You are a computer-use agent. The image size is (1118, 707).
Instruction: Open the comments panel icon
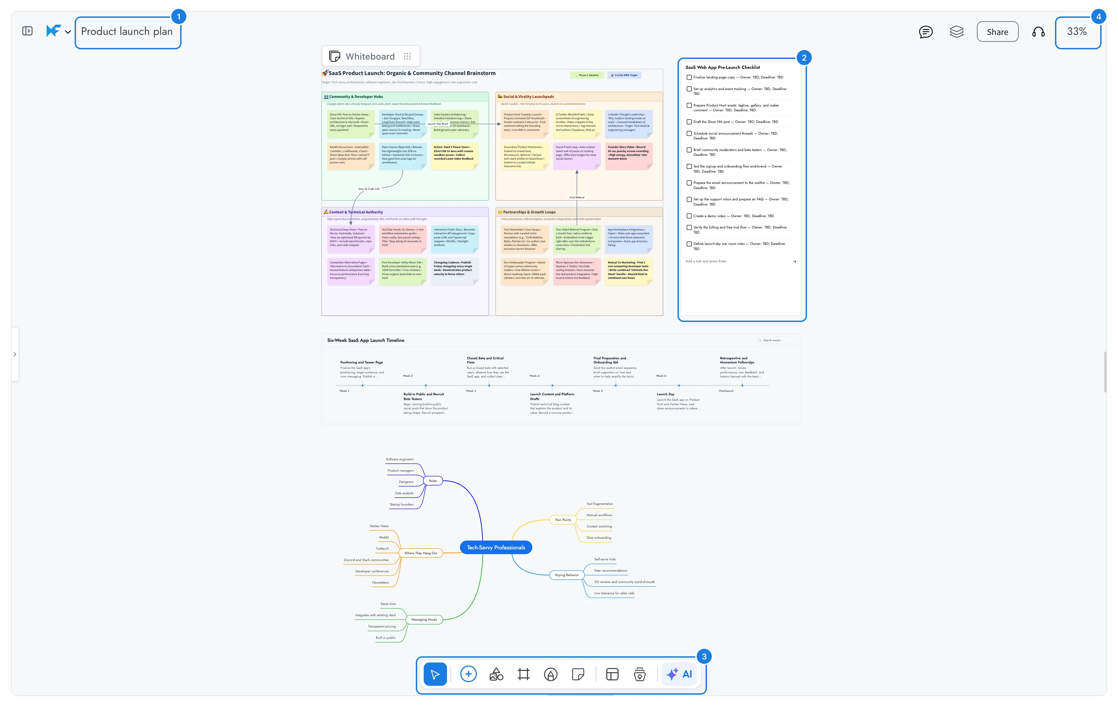coord(925,32)
